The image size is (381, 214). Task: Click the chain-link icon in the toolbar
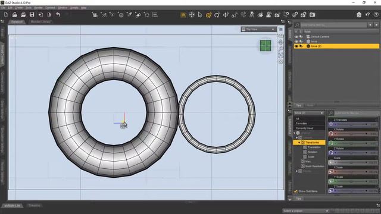295,15
